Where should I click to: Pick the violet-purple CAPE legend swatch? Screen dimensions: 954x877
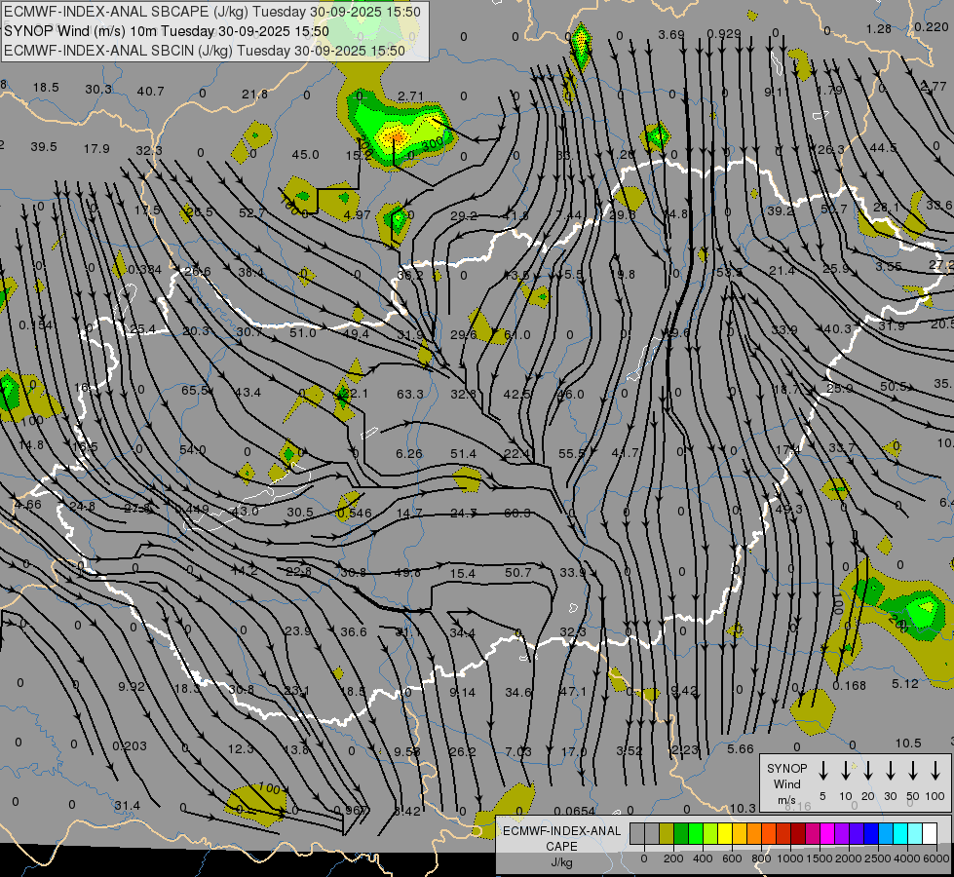click(x=841, y=833)
